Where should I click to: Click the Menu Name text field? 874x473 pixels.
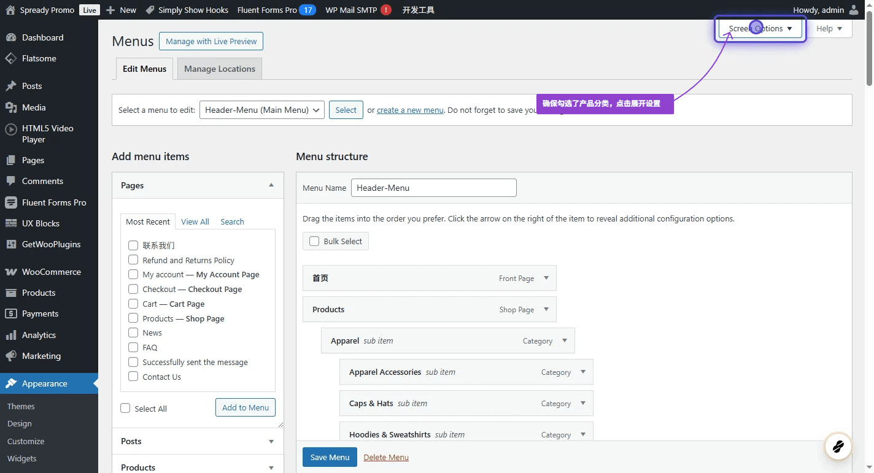coord(433,188)
